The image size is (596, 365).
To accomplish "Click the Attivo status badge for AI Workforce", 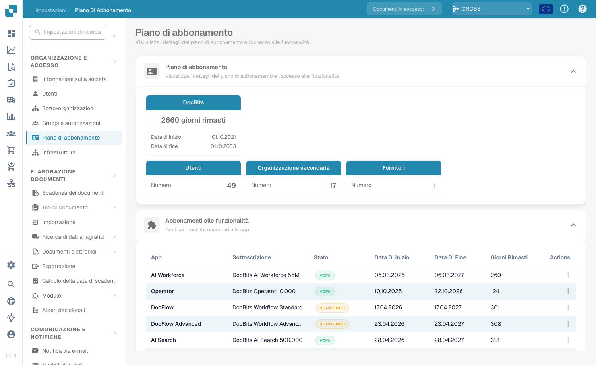I will tap(325, 275).
